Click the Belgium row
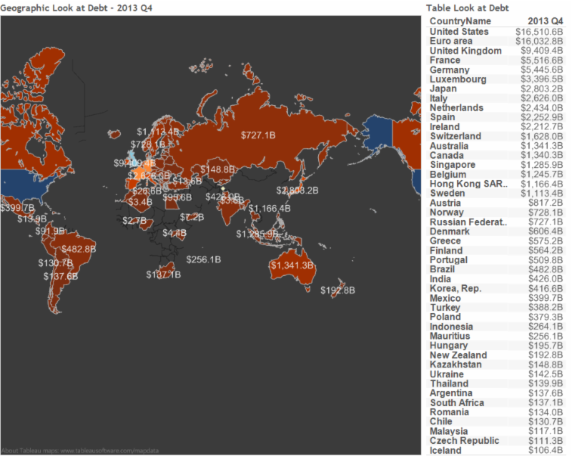 point(496,174)
